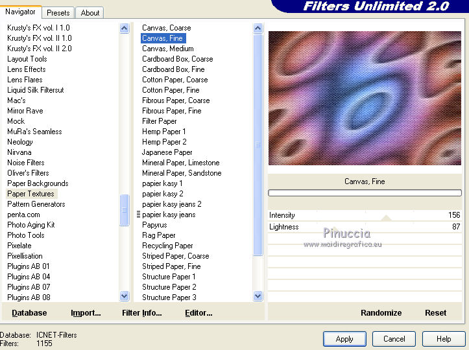Image resolution: width=469 pixels, height=350 pixels.
Task: Open Pattern Generators category
Action: 36,204
